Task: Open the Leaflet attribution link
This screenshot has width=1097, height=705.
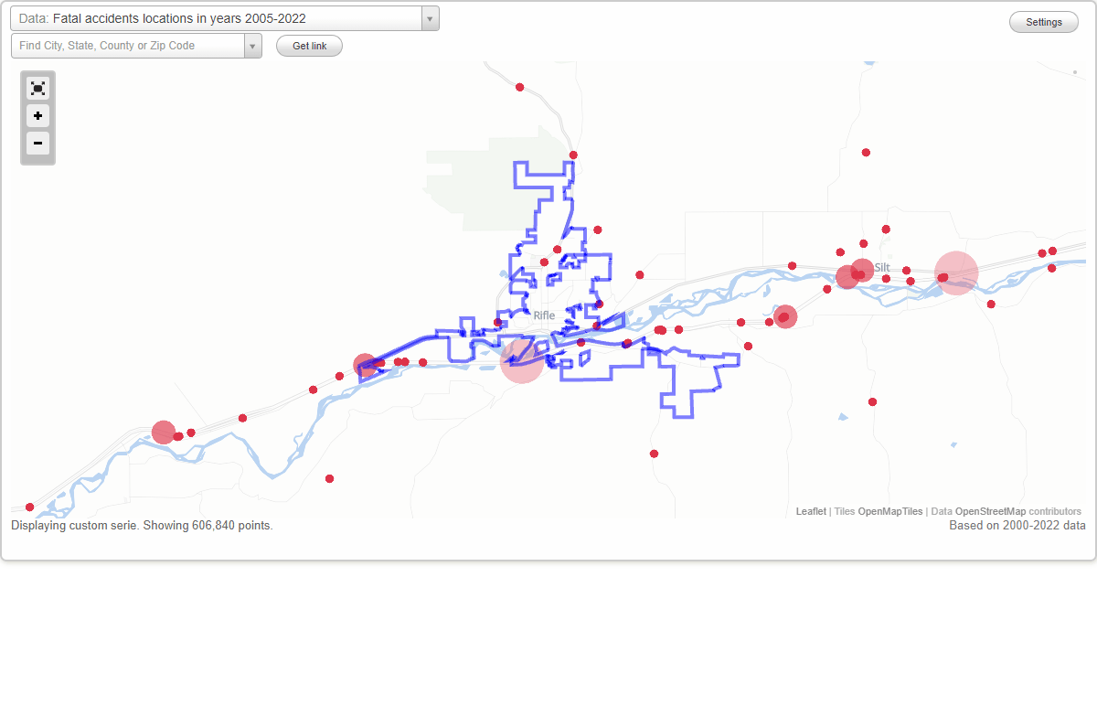Action: click(x=810, y=511)
